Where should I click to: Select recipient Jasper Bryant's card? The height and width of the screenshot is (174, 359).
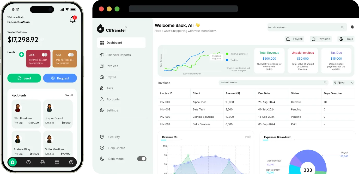tap(58, 114)
